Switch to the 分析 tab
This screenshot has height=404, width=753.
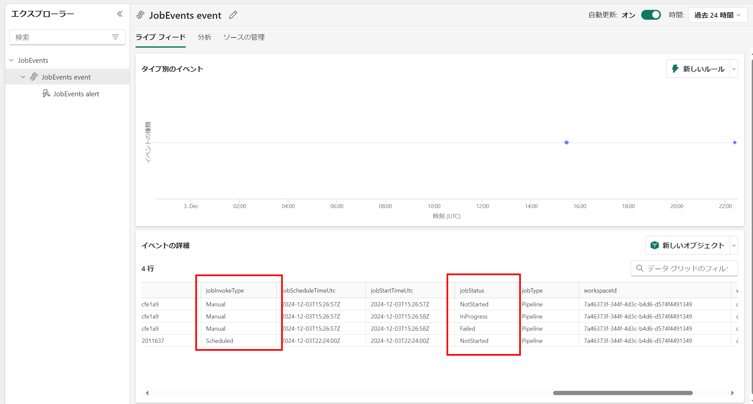click(x=204, y=37)
